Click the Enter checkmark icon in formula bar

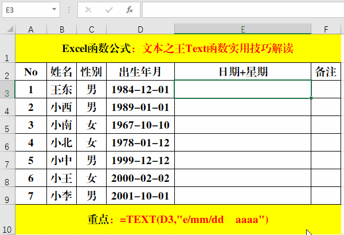[x=109, y=10]
